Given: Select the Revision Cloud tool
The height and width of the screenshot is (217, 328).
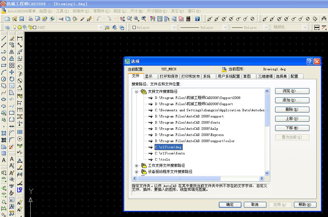Looking at the screenshot, I should click(x=4, y=86).
